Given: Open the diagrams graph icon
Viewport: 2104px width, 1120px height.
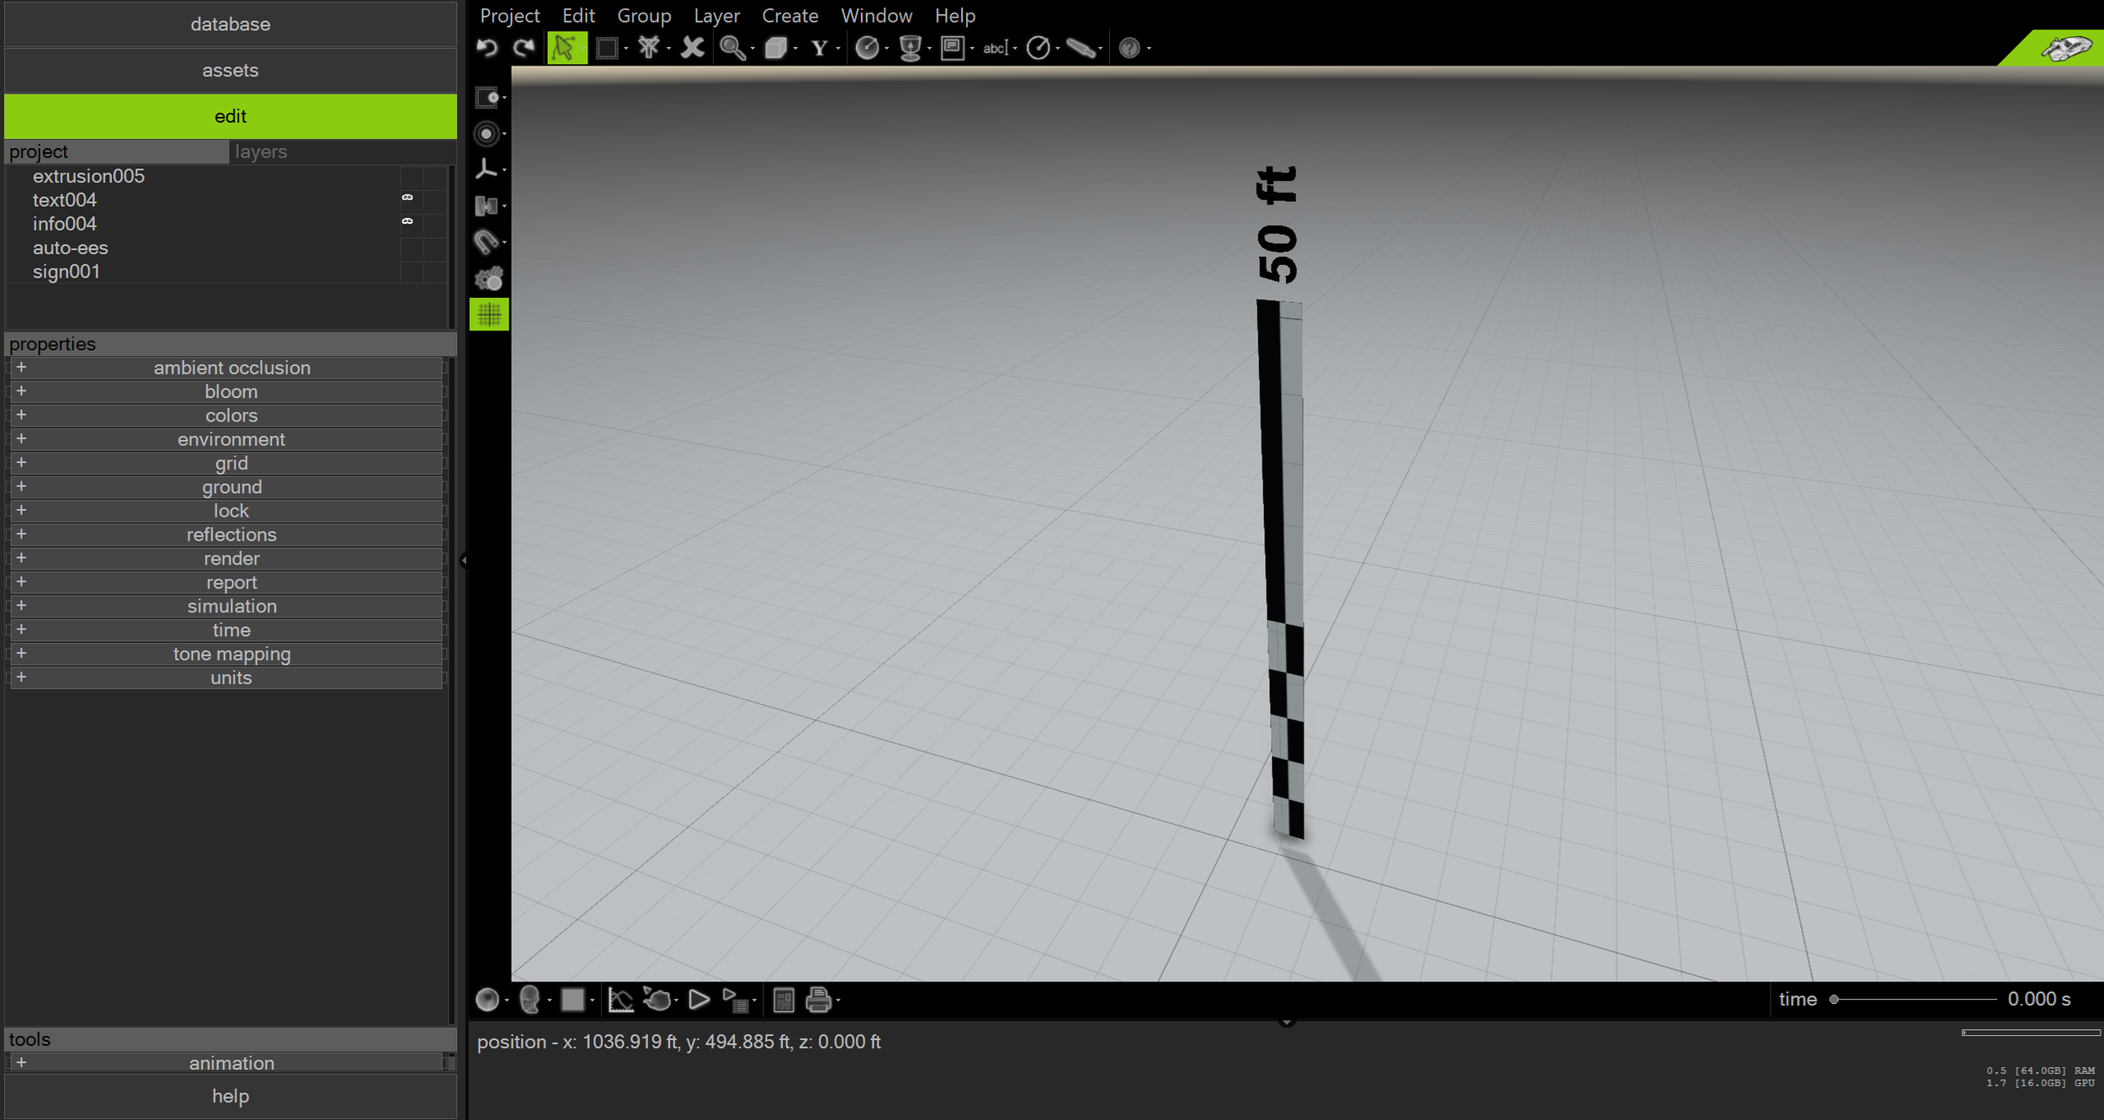Looking at the screenshot, I should (620, 1000).
